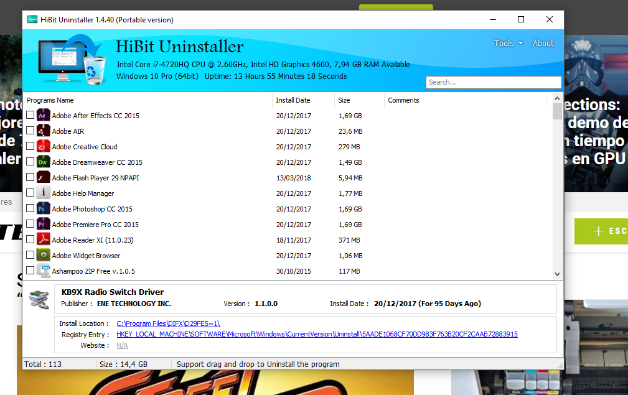
Task: Click the Adobe AIR program icon
Action: point(43,131)
